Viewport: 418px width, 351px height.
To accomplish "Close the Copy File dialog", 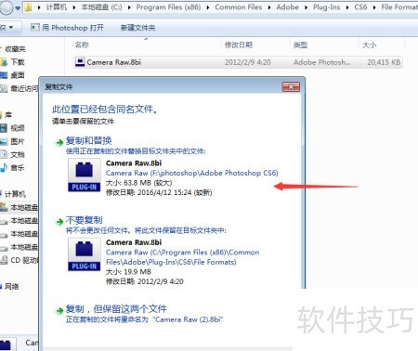I will [291, 87].
